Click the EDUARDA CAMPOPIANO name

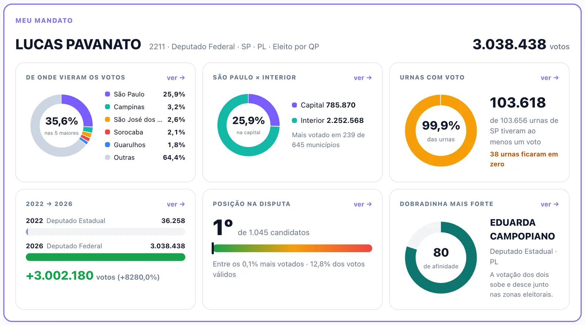coord(522,229)
